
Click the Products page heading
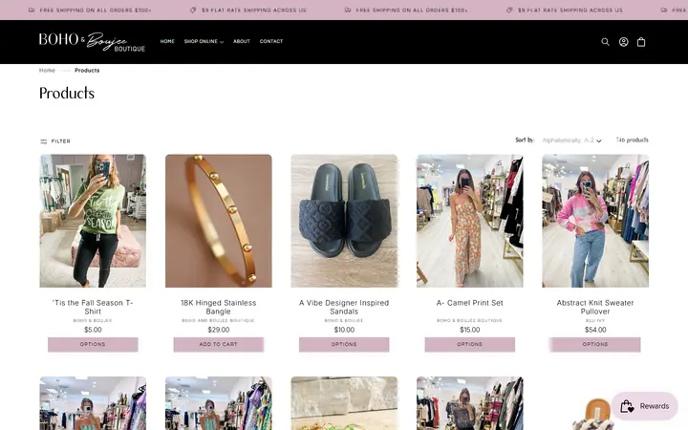pyautogui.click(x=67, y=93)
